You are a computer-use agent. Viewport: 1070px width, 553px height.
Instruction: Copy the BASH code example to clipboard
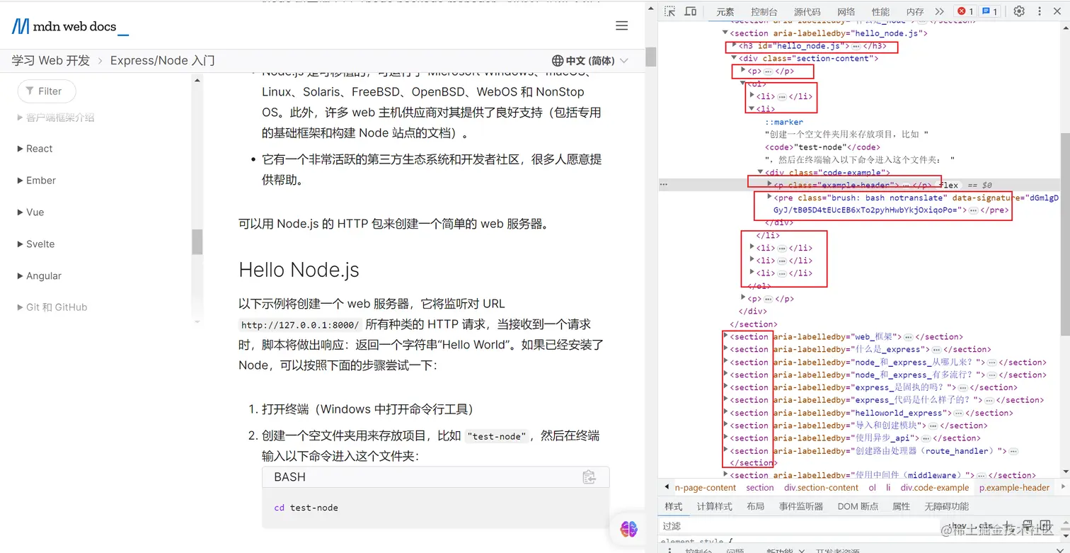click(589, 477)
